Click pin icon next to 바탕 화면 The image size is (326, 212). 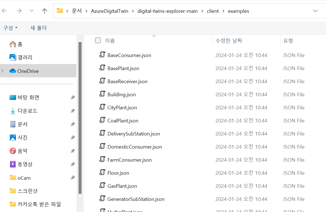[x=73, y=97]
